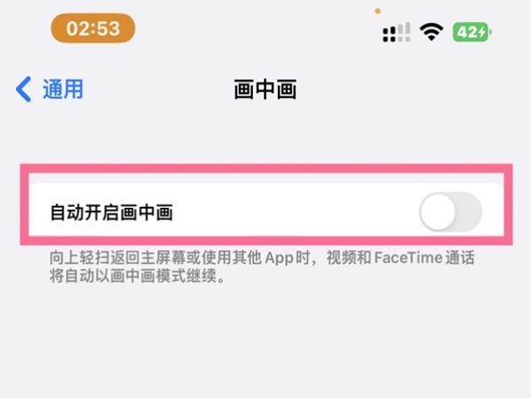Tap the 画中画 page title
Screen dimensions: 531x398
[265, 89]
